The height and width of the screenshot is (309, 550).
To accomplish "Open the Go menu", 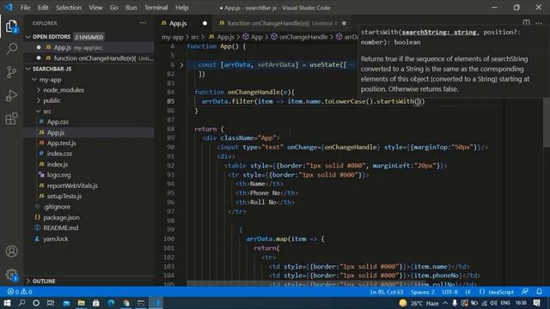I will point(114,8).
